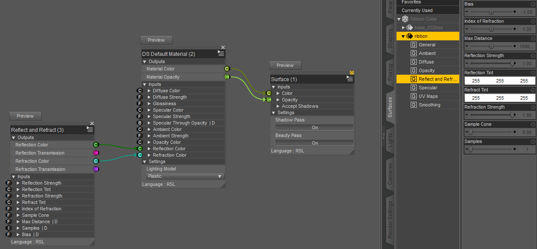Open Bias property settings gear
The image size is (537, 249).
coord(533,4)
